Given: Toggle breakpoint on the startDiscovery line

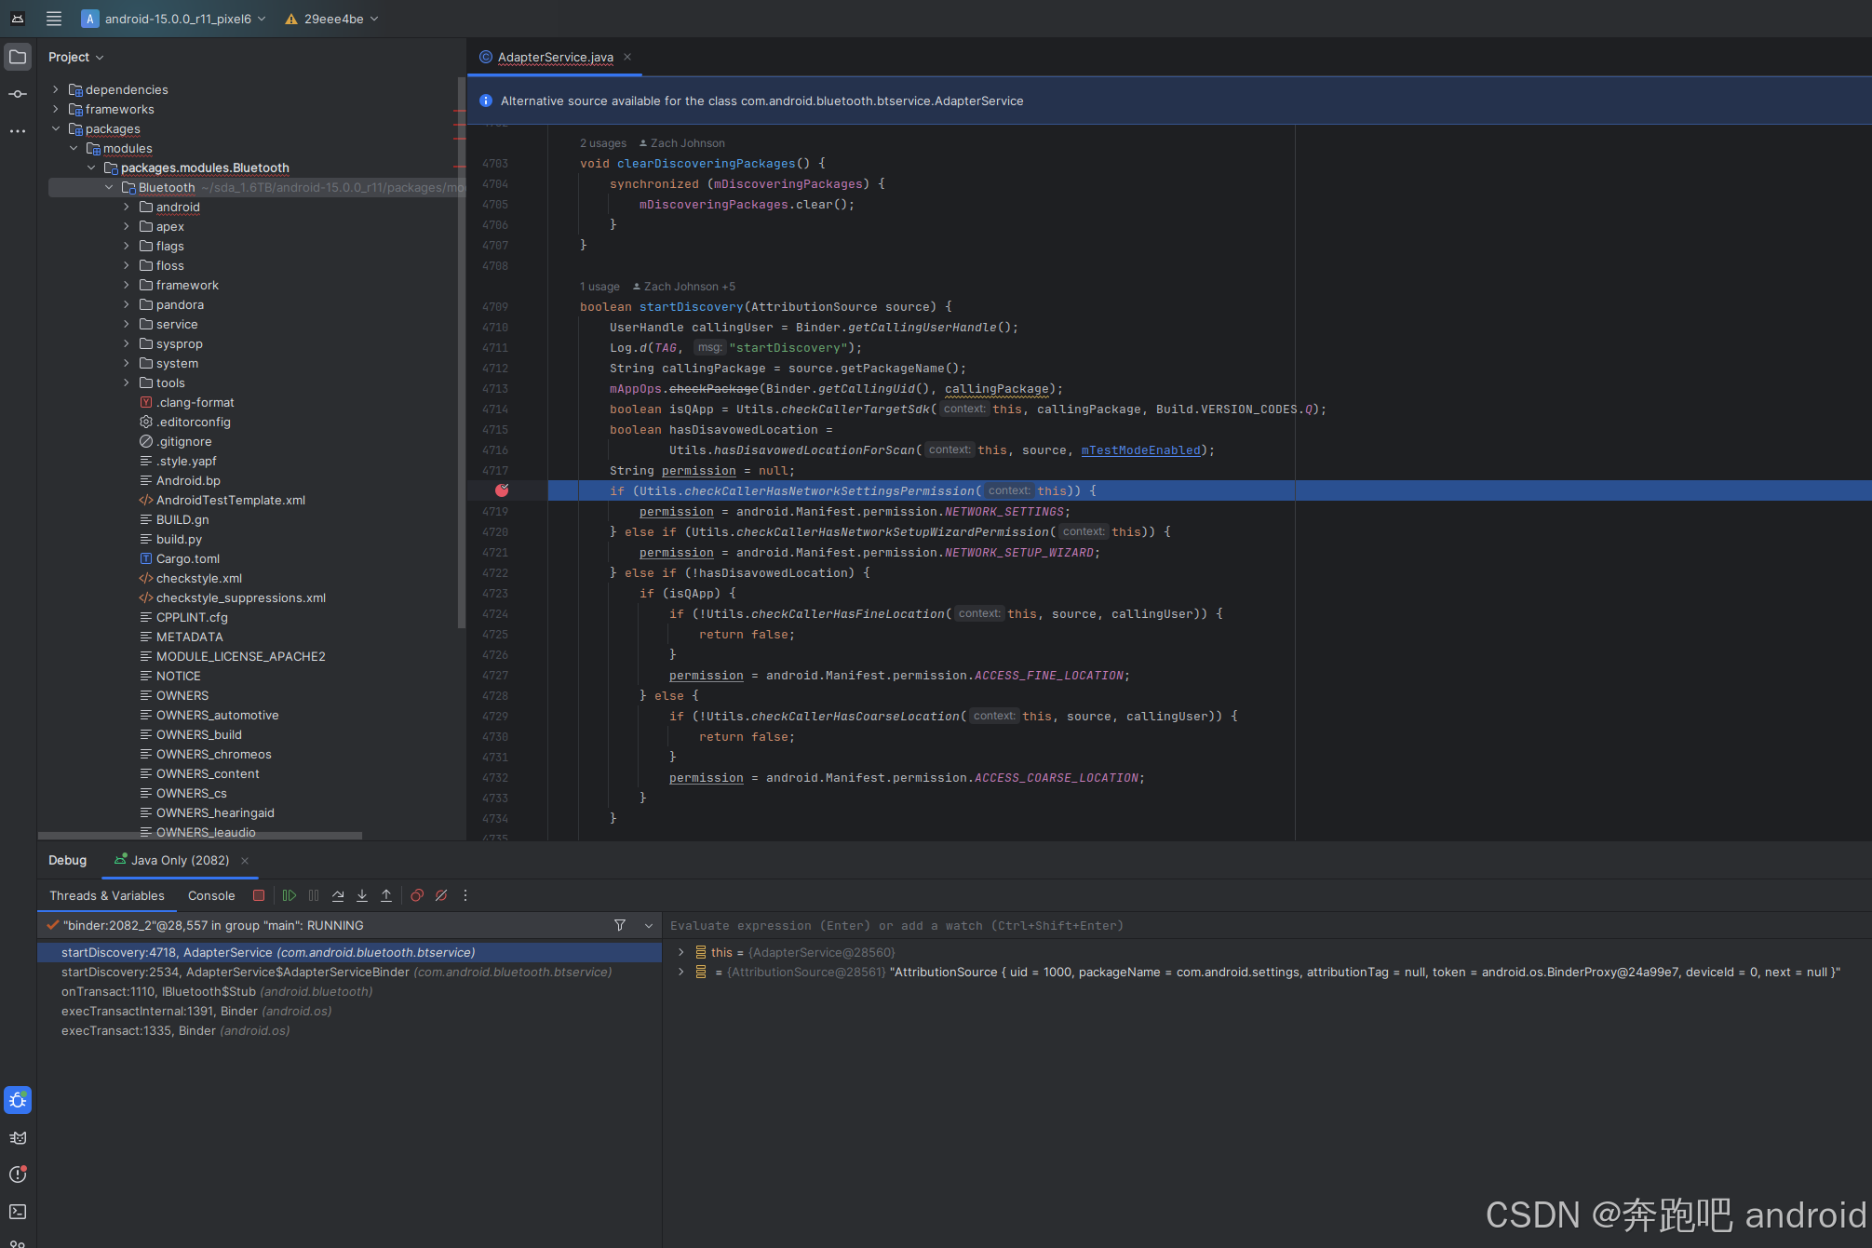Looking at the screenshot, I should coord(503,305).
